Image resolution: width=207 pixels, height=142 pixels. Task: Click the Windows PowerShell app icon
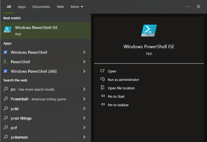pyautogui.click(x=6, y=52)
